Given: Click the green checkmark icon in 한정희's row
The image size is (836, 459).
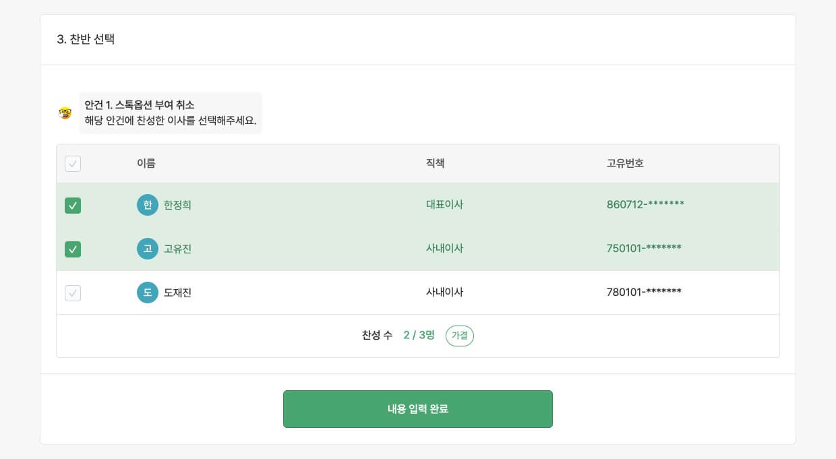Looking at the screenshot, I should 72,204.
